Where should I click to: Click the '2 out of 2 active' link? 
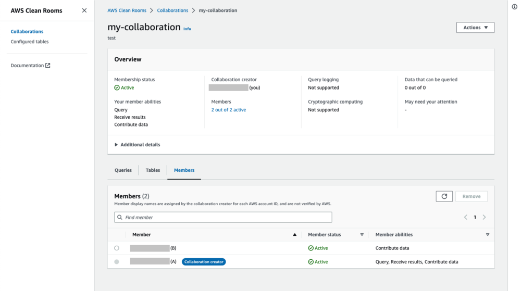(228, 110)
